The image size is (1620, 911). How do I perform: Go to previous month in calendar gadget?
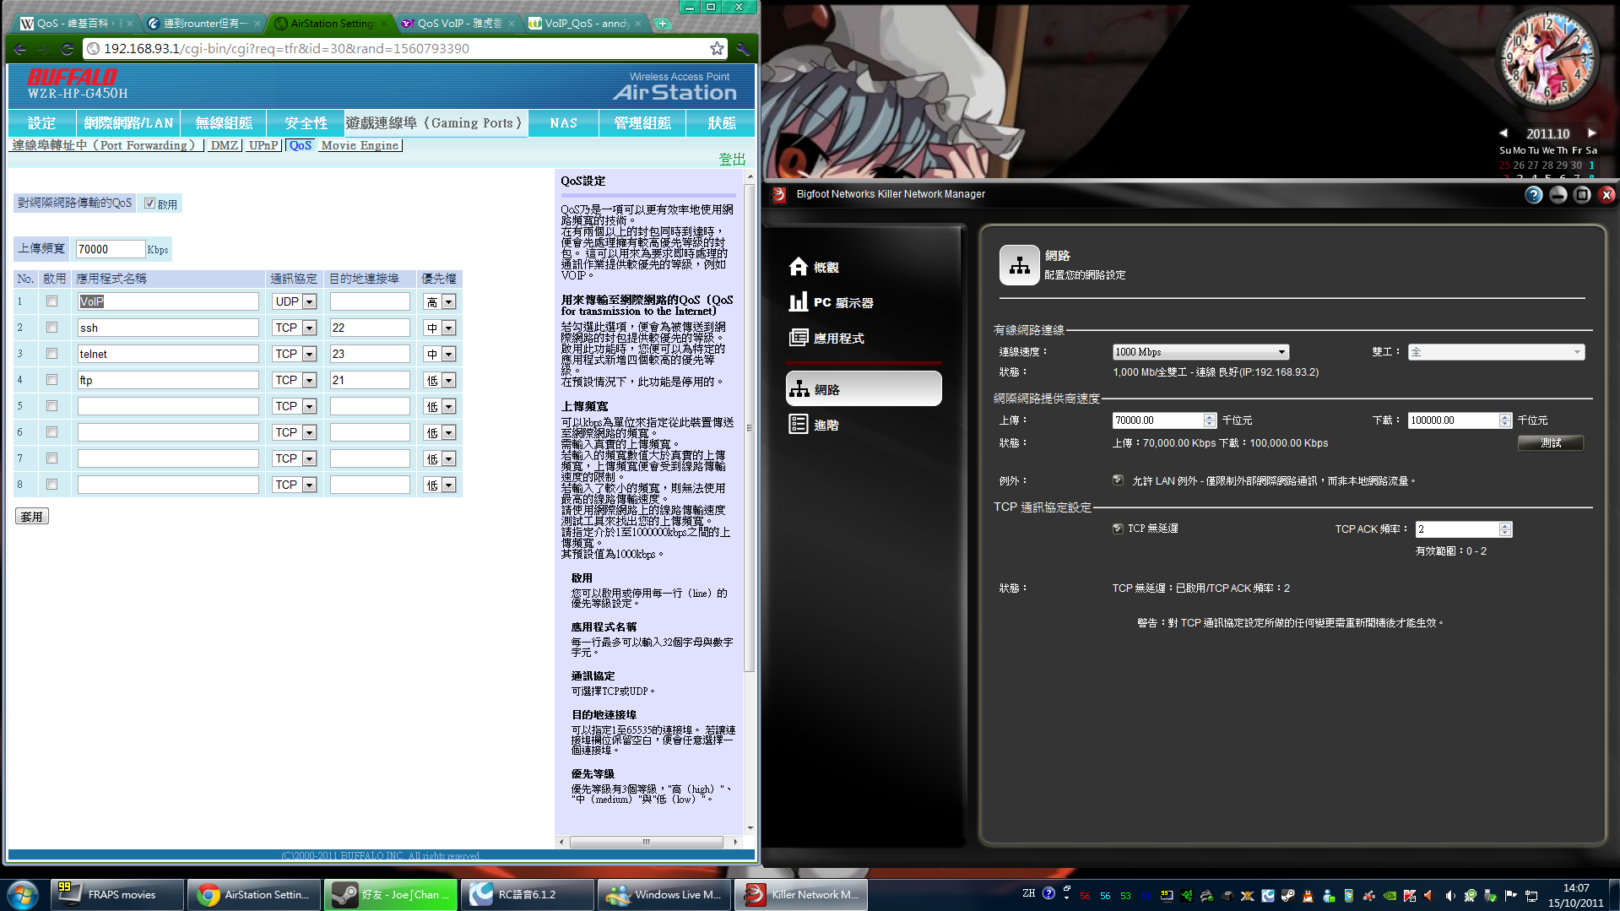point(1504,133)
